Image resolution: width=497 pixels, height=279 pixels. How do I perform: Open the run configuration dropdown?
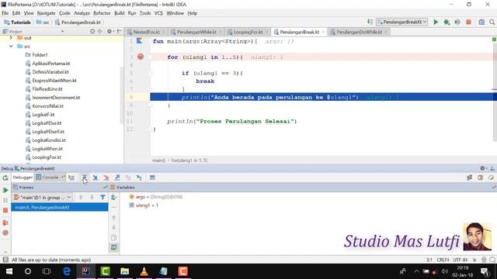tap(402, 22)
